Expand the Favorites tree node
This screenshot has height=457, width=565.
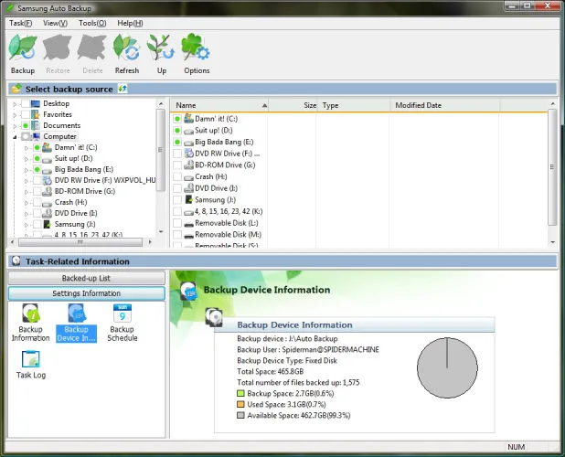(15, 115)
